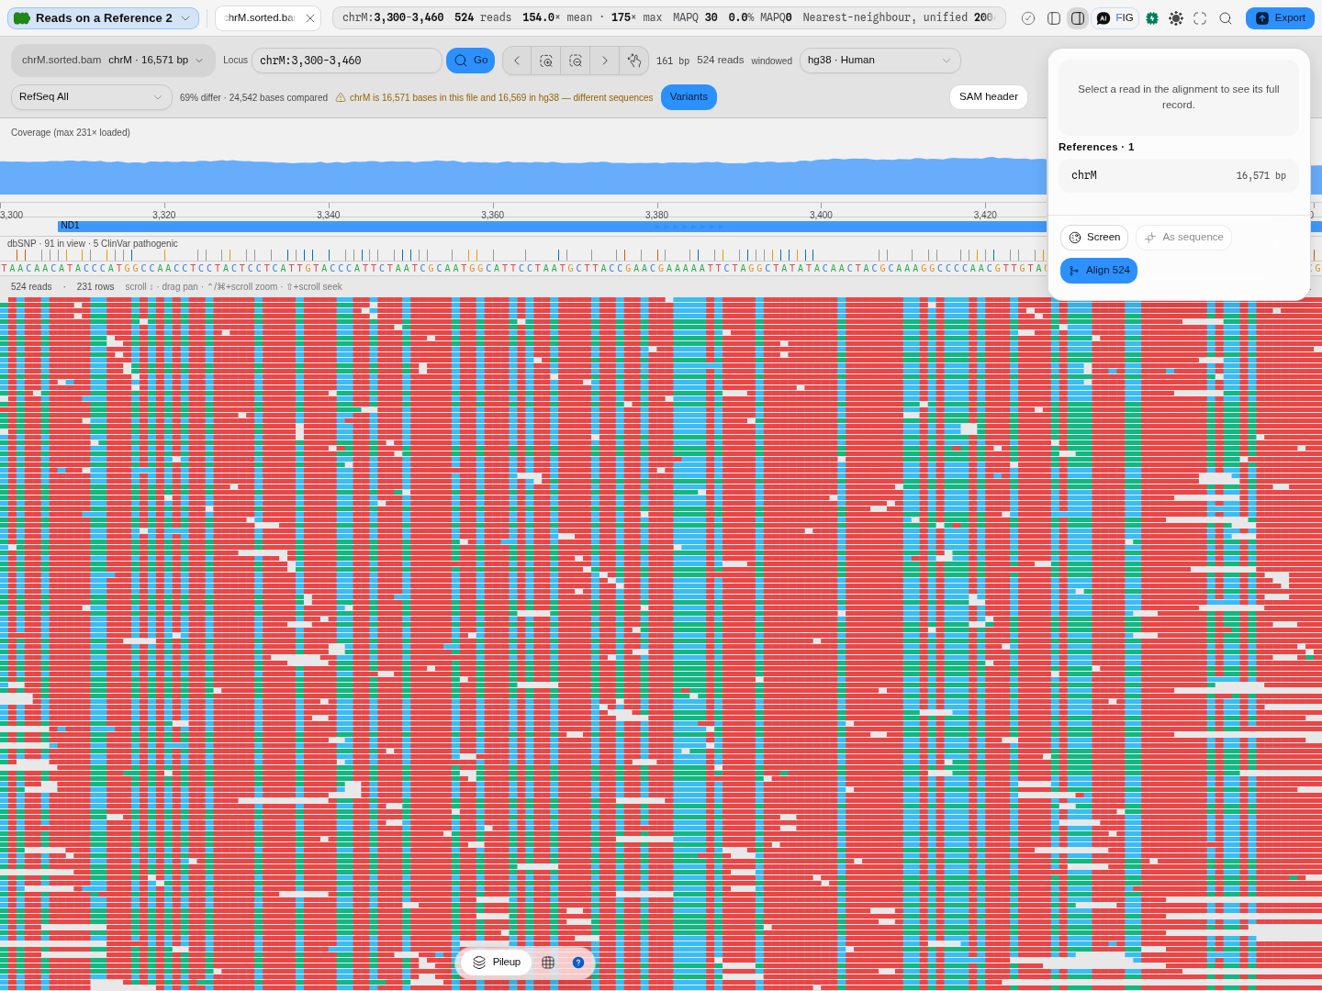Open the Reads on a Reference 2 dropdown
This screenshot has height=991, width=1322.
coord(103,18)
